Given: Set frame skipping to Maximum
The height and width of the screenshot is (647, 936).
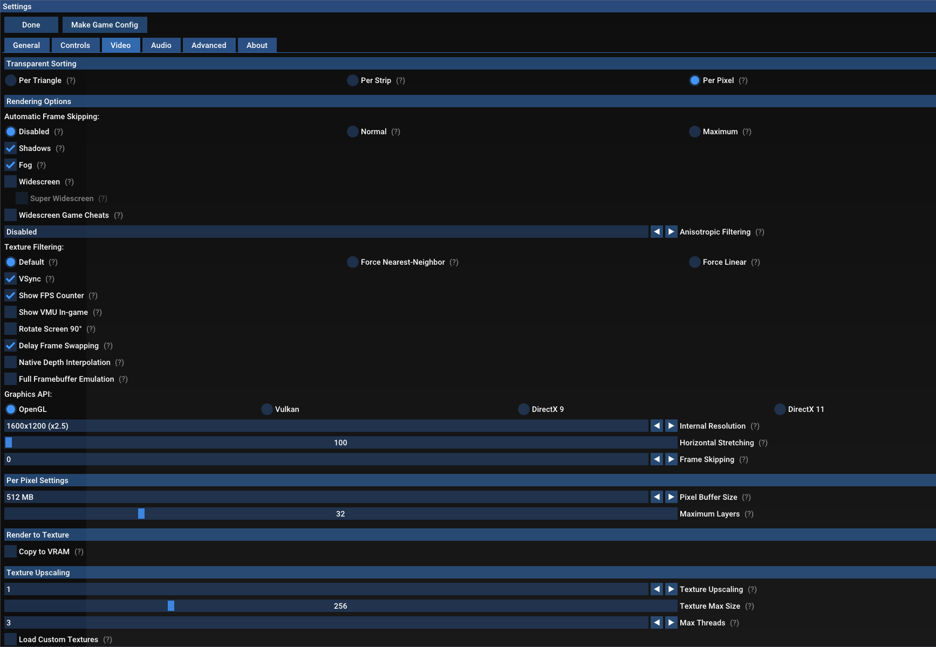Looking at the screenshot, I should tap(695, 132).
